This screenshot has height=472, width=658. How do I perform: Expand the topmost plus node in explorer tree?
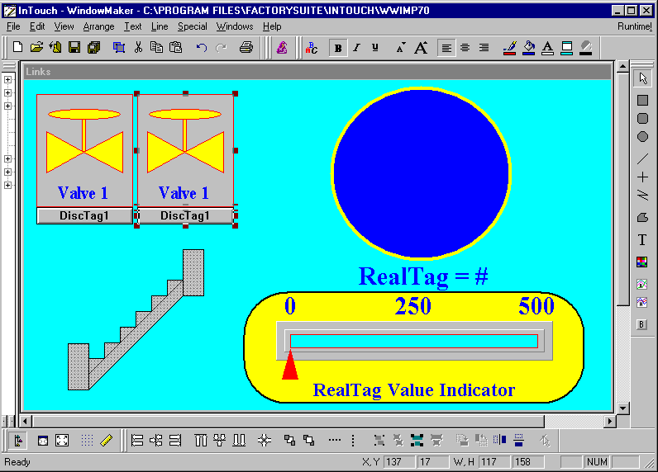[7, 79]
